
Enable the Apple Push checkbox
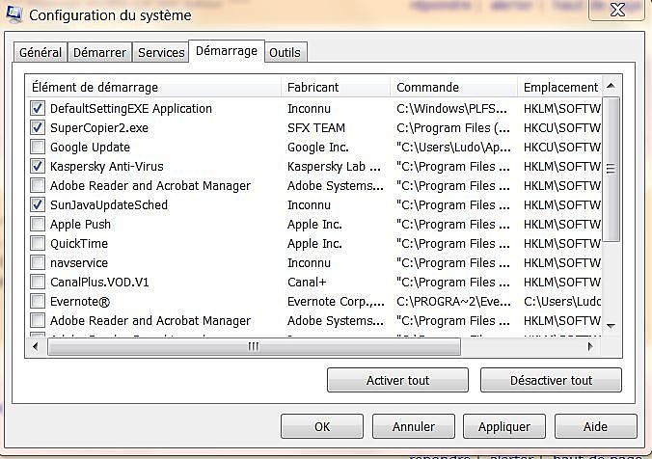pos(38,224)
